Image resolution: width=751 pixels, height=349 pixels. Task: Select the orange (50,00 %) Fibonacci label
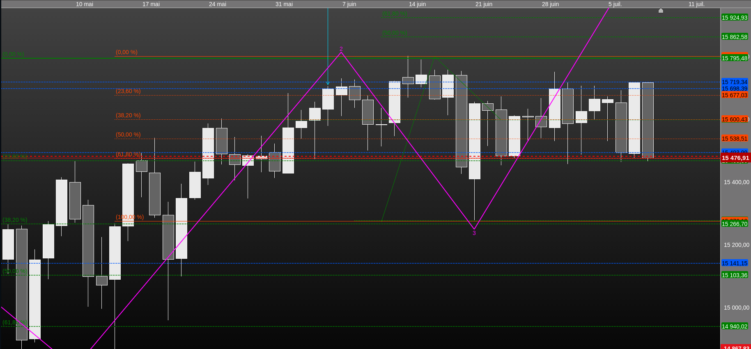tap(128, 135)
